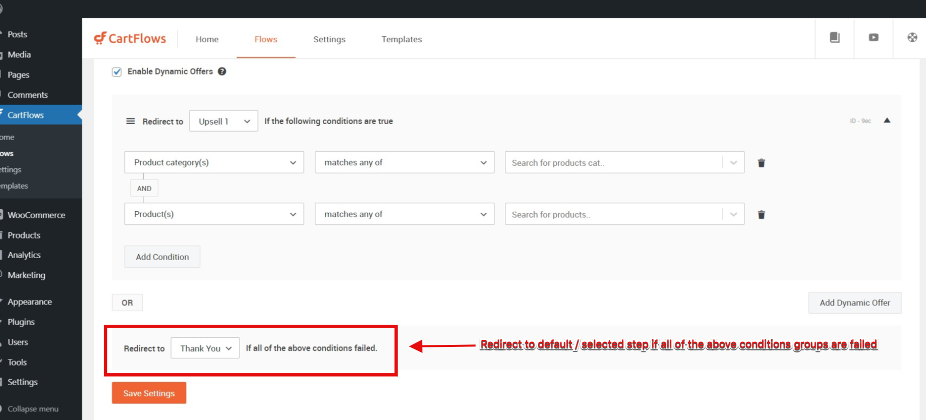Click the Enable Dynamic Offers help icon
926x420 pixels.
(x=222, y=72)
